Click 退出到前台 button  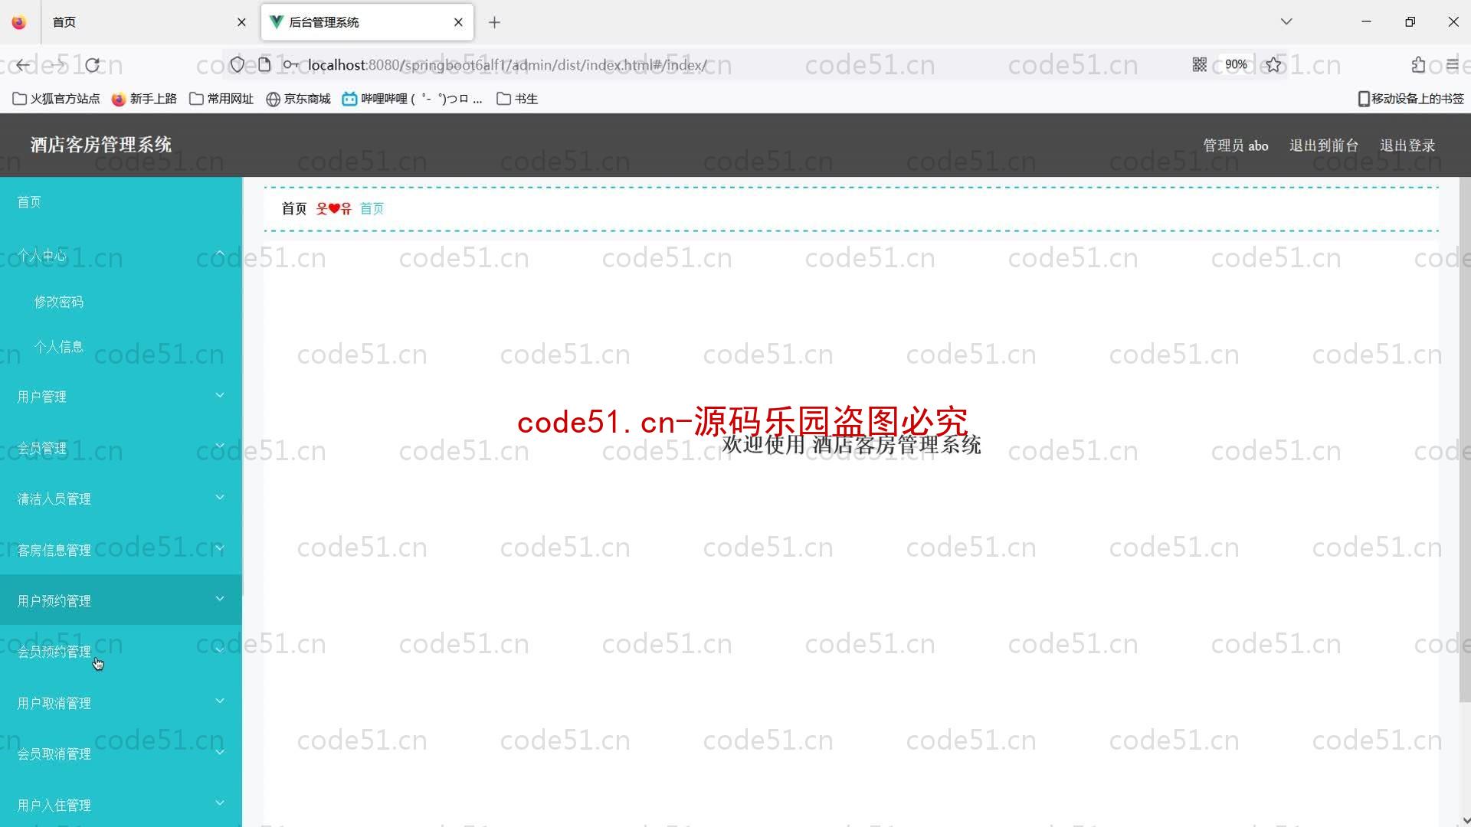1323,145
